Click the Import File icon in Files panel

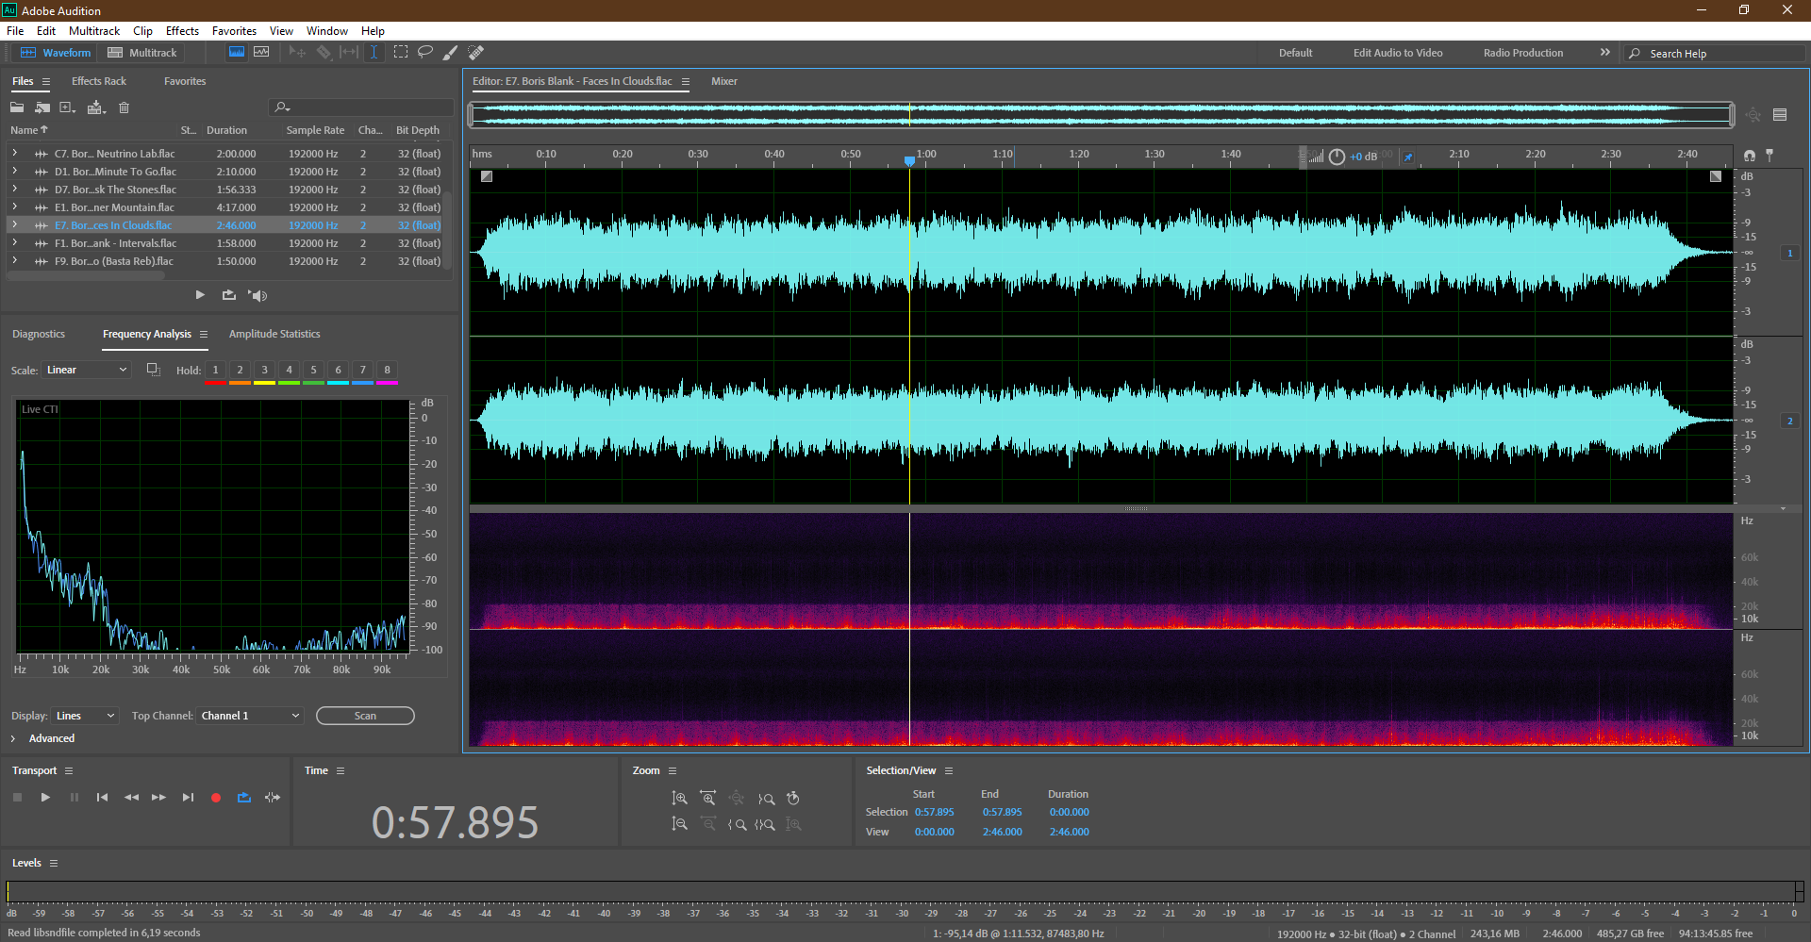coord(42,107)
